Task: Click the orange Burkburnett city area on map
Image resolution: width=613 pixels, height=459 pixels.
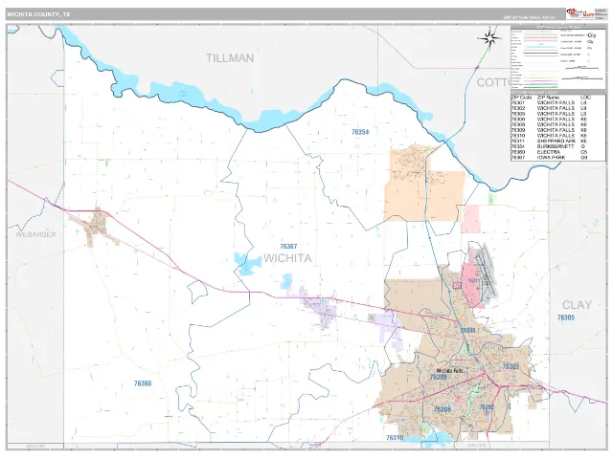Action: coord(422,184)
